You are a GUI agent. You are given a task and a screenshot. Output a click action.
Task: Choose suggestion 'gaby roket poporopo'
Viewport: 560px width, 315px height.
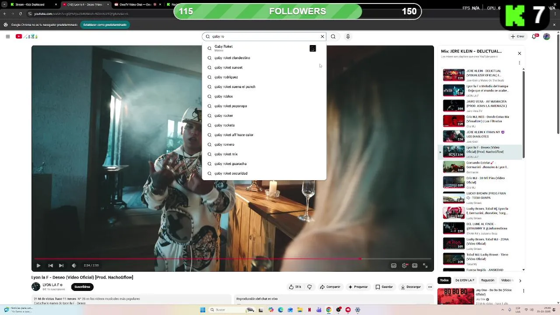coord(264,106)
